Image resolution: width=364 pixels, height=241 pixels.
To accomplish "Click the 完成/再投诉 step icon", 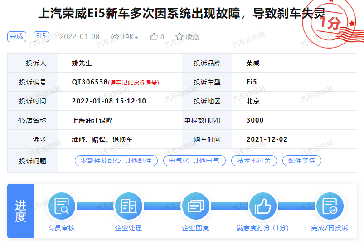I will (x=330, y=206).
